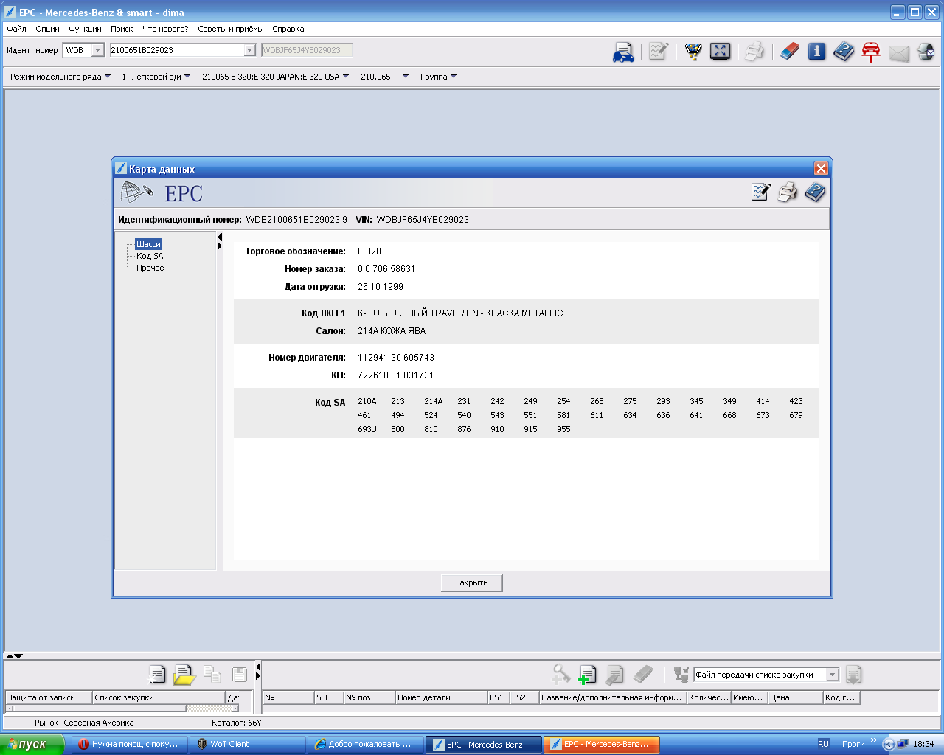Image resolution: width=944 pixels, height=755 pixels.
Task: Open the vehicle data card icon
Action: 623,52
